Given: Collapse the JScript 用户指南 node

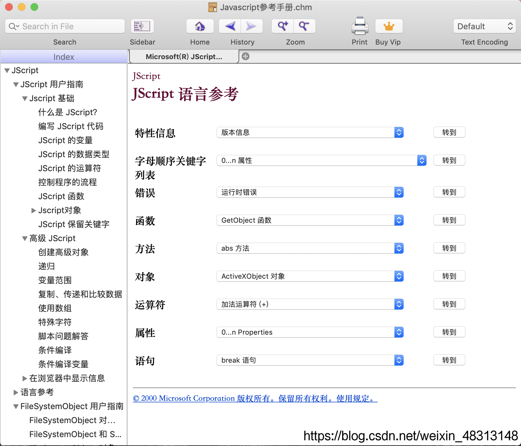Looking at the screenshot, I should pyautogui.click(x=16, y=85).
